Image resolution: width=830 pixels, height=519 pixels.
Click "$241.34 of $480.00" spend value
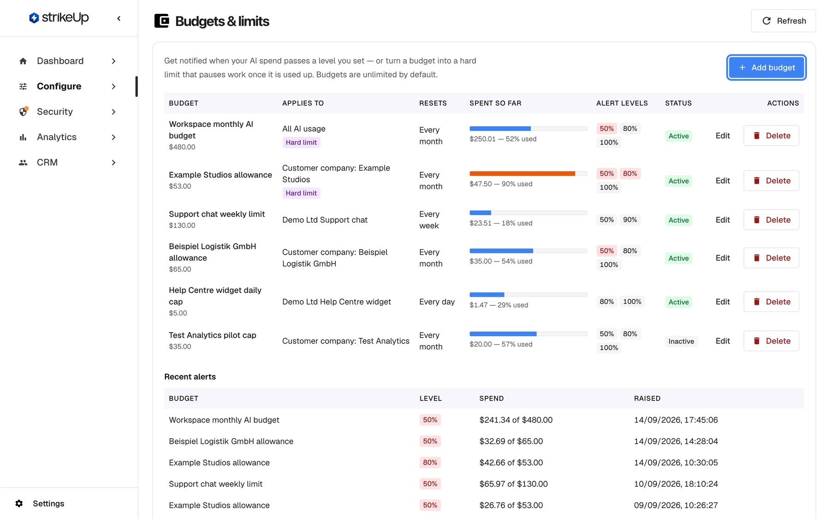pos(516,420)
